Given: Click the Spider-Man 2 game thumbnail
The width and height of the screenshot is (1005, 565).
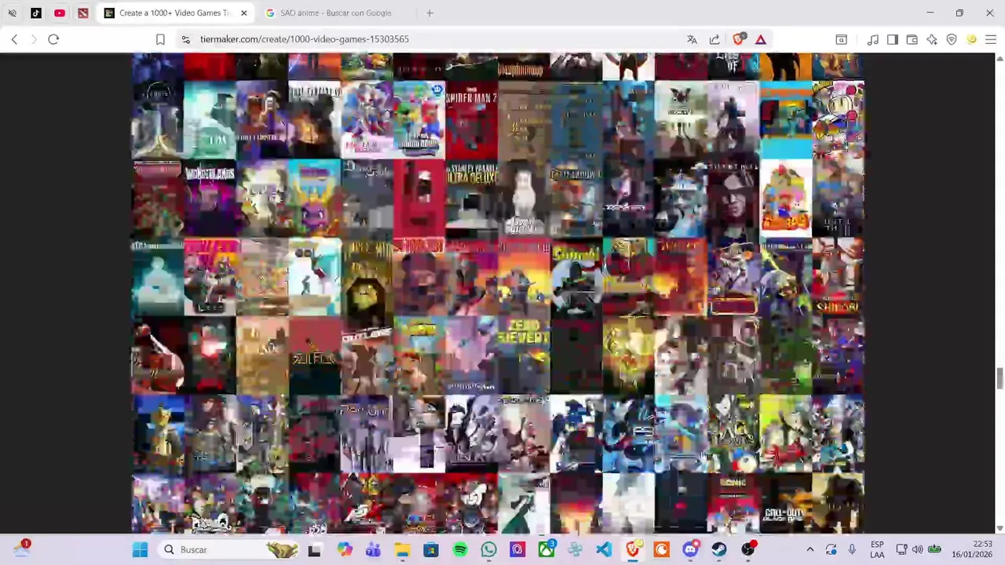Looking at the screenshot, I should (x=471, y=120).
